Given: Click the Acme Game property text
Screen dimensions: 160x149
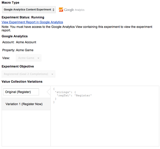Looking at the screenshot, I should pos(25,50).
